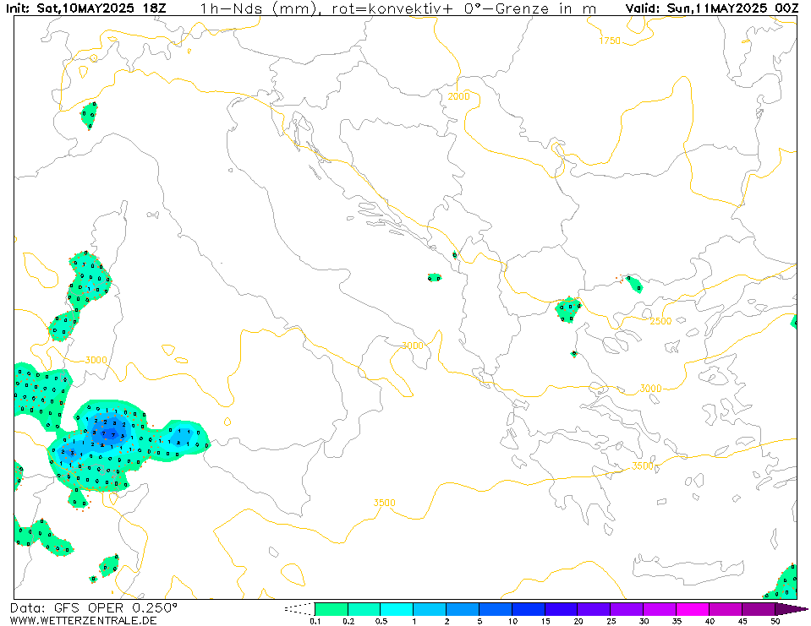The width and height of the screenshot is (811, 626).
Task: Click the '0.5' legend tick label
Action: tap(381, 621)
